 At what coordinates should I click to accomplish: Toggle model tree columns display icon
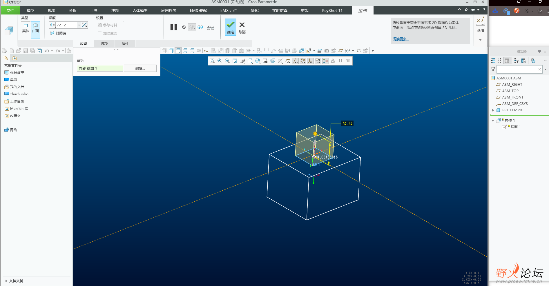(507, 61)
